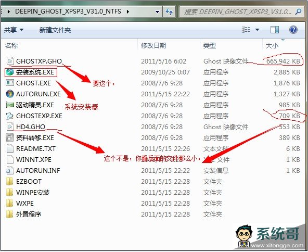The width and height of the screenshot is (308, 252).
Task: Click the 665,942 KB size value
Action: 283,61
